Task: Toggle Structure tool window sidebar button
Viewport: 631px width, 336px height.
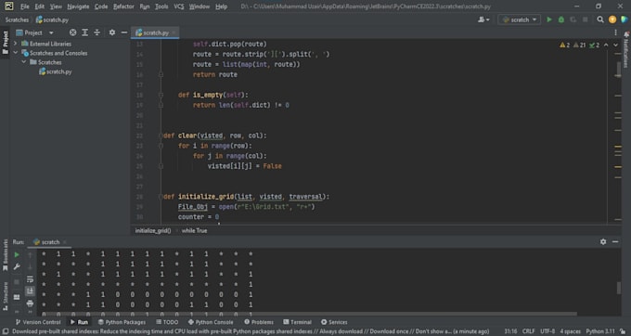Action: (6, 296)
